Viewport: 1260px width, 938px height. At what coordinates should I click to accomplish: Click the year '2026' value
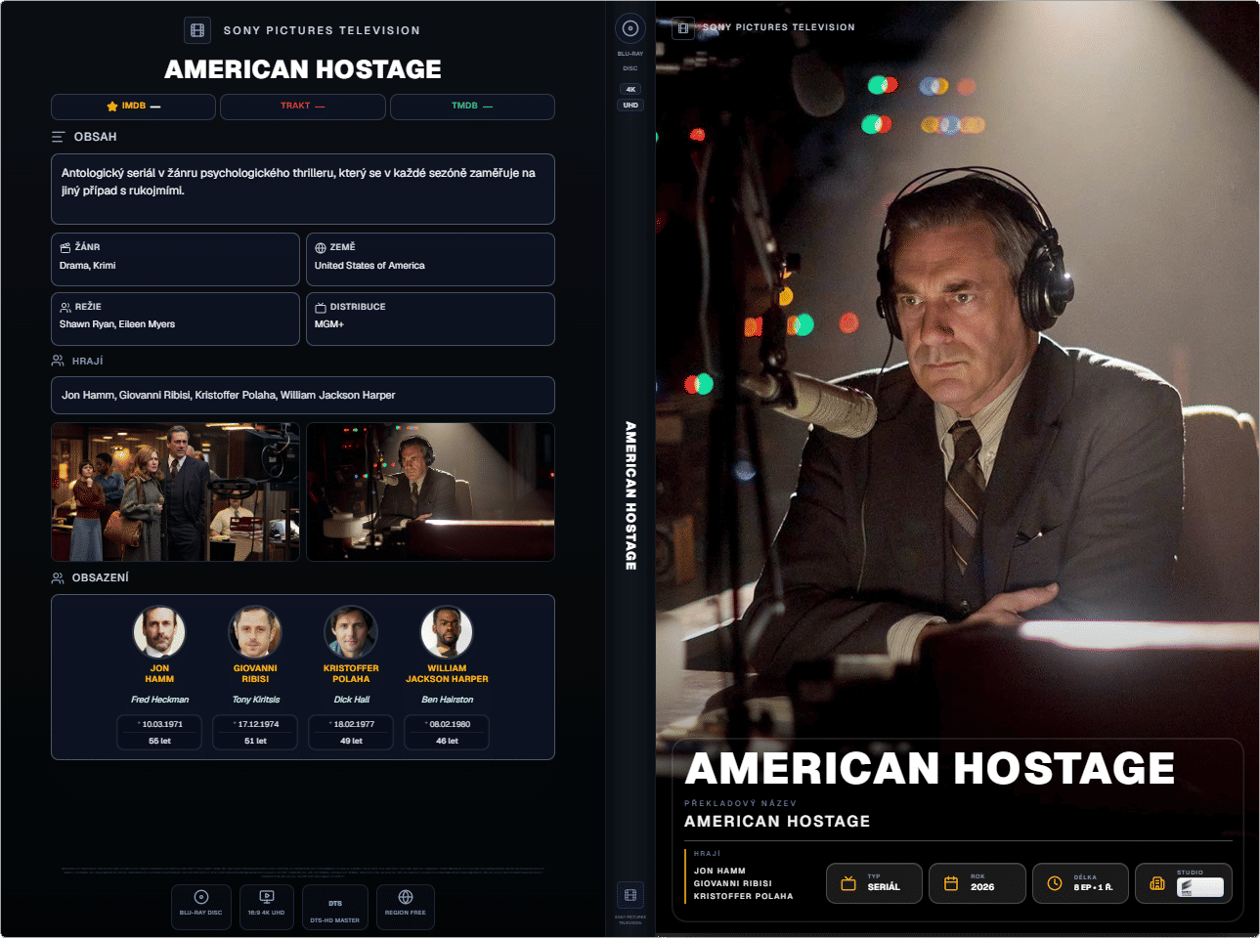click(982, 887)
